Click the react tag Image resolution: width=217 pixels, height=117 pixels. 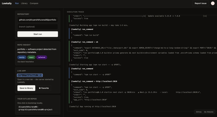31,57
